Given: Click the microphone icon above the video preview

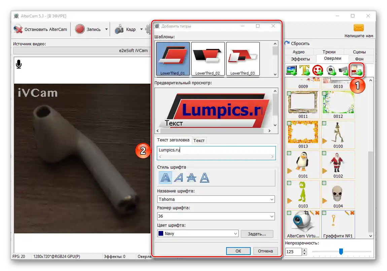Looking at the screenshot, I should click(x=19, y=64).
